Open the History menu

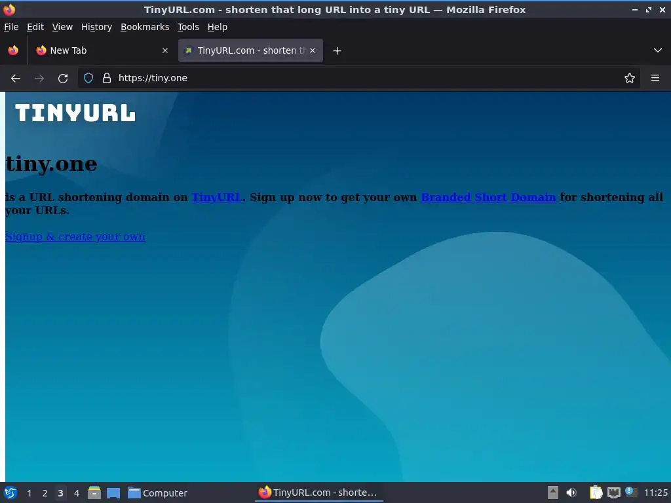(x=97, y=27)
